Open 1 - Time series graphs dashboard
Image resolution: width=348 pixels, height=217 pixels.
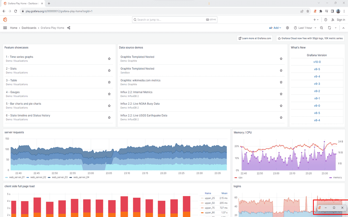20,57
